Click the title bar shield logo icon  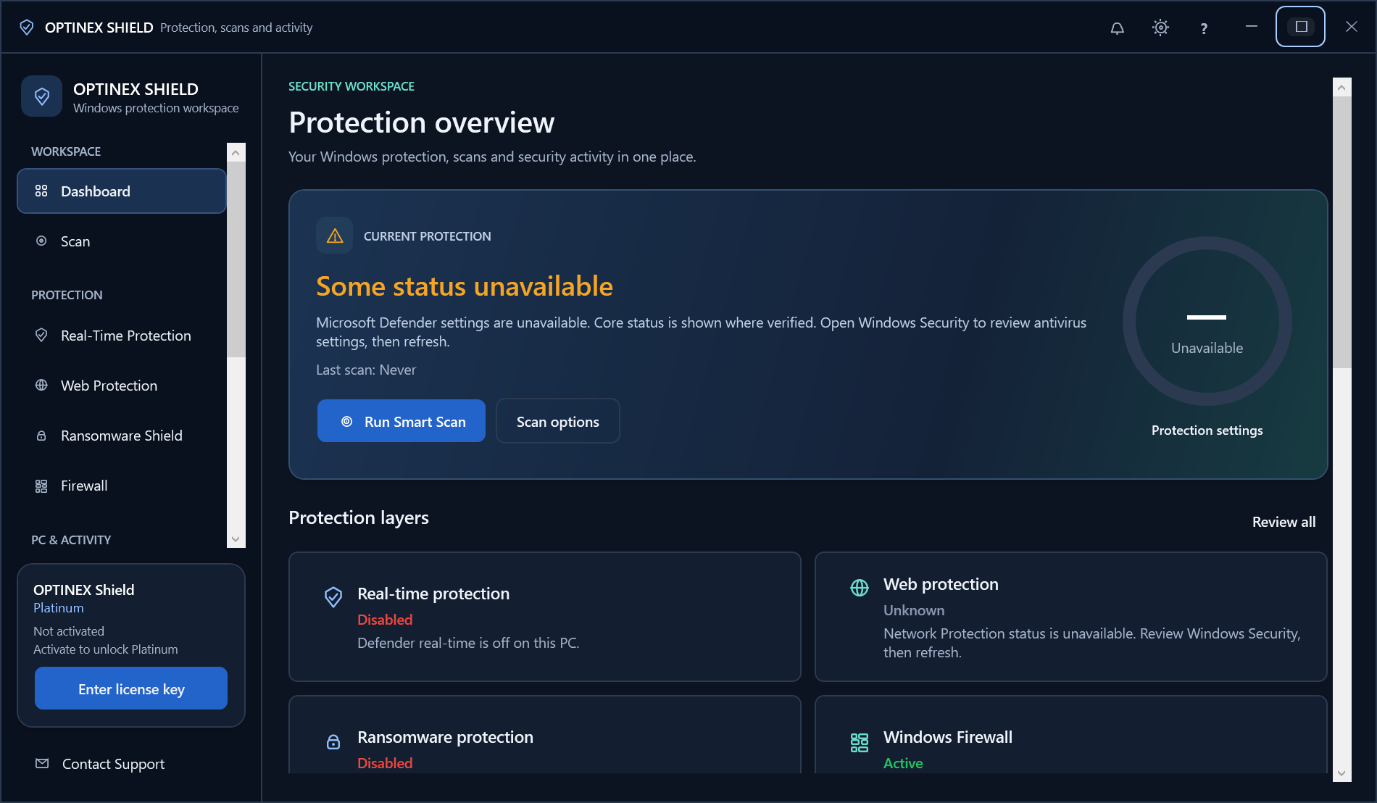pos(27,28)
